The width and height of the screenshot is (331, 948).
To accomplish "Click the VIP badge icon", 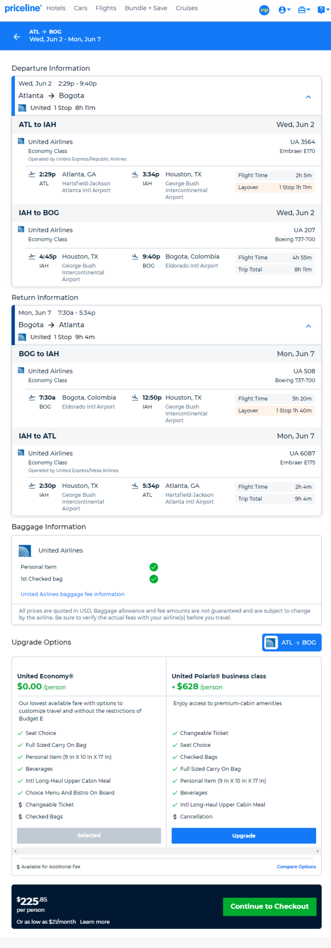I will pos(264,10).
